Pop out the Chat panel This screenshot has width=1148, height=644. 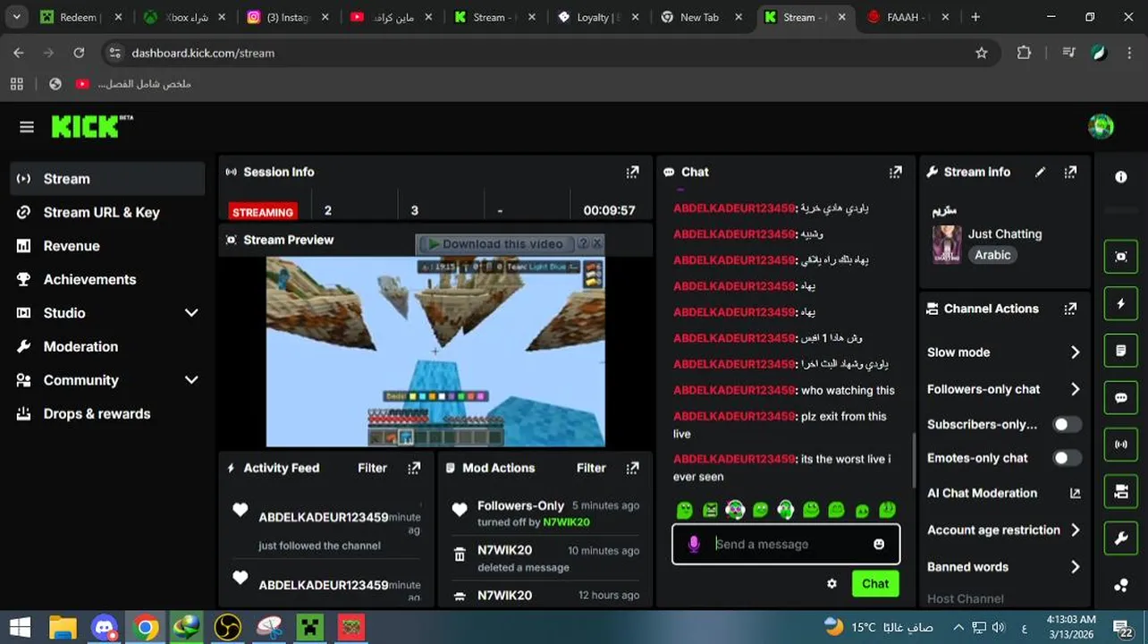pyautogui.click(x=896, y=172)
